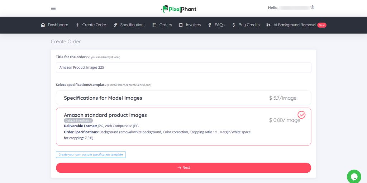Click the Buy Credits dollar icon
The width and height of the screenshot is (367, 183).
233,25
